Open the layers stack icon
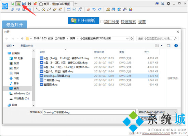188x136 pixels. pos(108,9)
